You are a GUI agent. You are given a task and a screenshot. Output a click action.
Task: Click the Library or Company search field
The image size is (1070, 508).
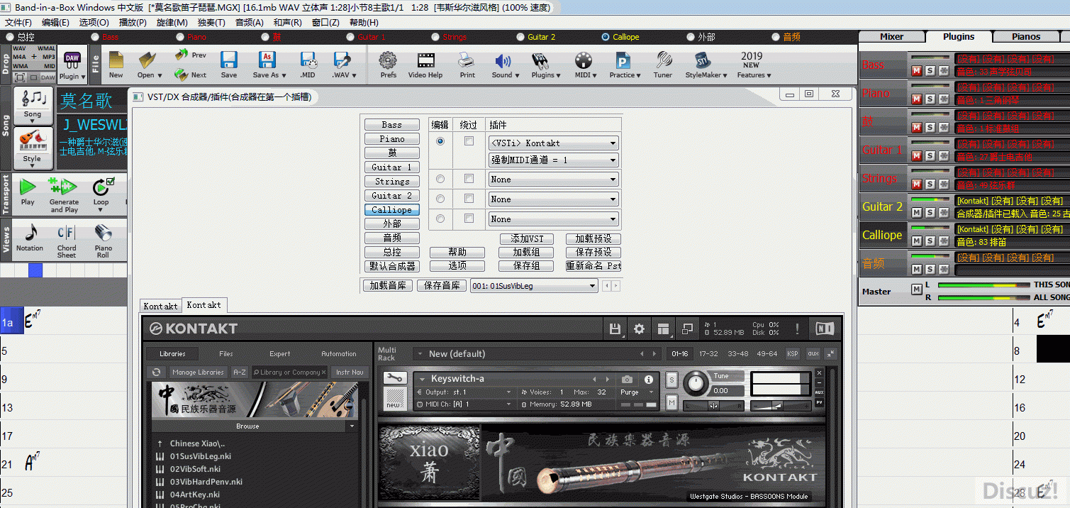pyautogui.click(x=289, y=372)
